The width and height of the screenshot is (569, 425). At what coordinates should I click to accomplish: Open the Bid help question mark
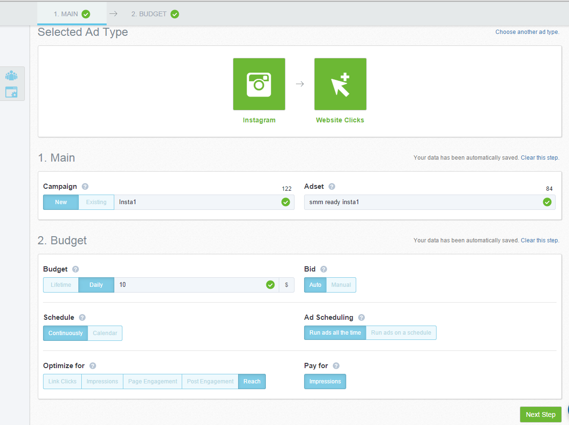324,269
